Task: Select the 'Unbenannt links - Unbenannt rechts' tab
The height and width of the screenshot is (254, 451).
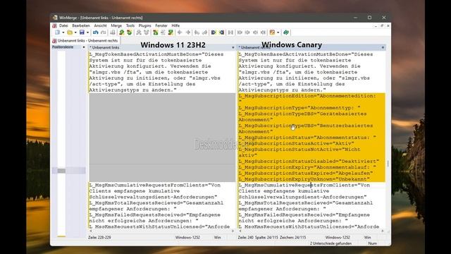Action: (85, 41)
